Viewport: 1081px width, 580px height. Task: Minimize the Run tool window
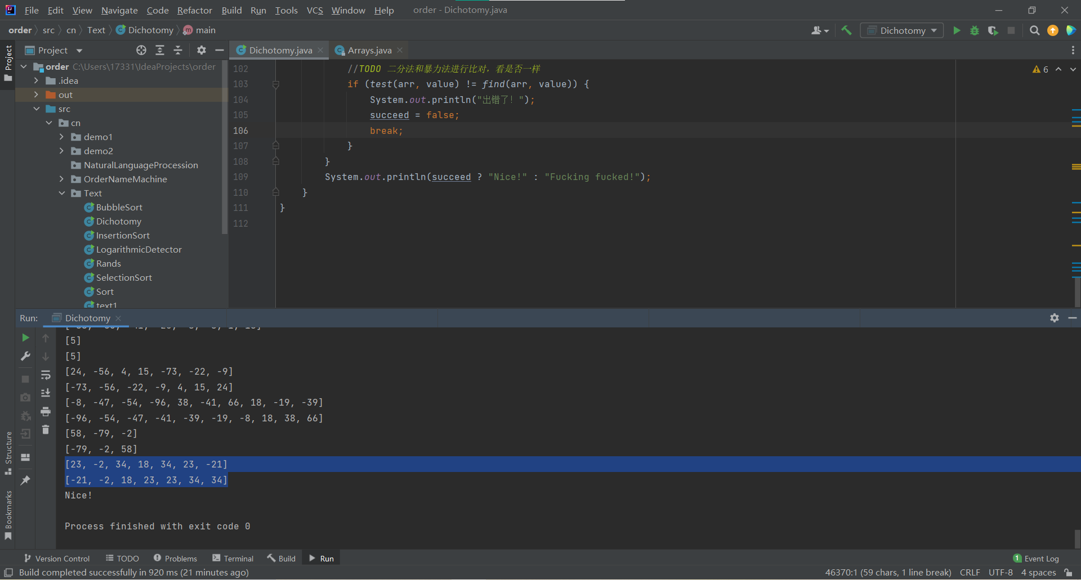coord(1073,318)
